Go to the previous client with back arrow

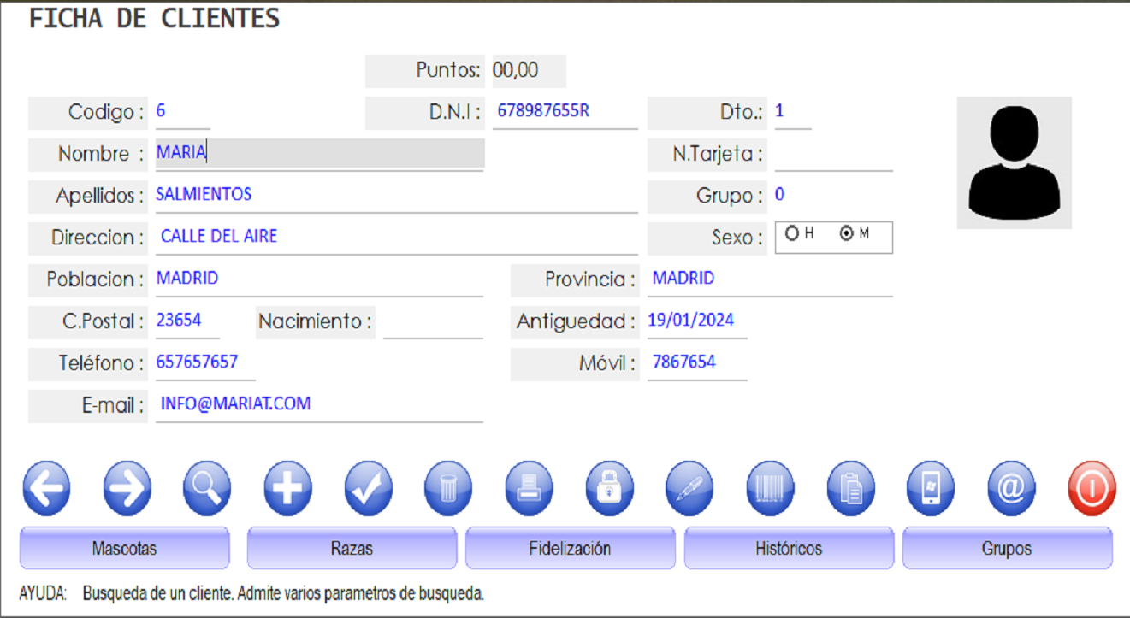[47, 489]
